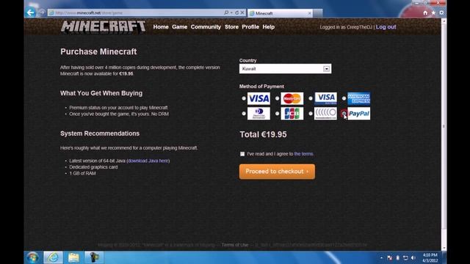Refresh the page using the reload icon
The image size is (470, 264).
(236, 12)
